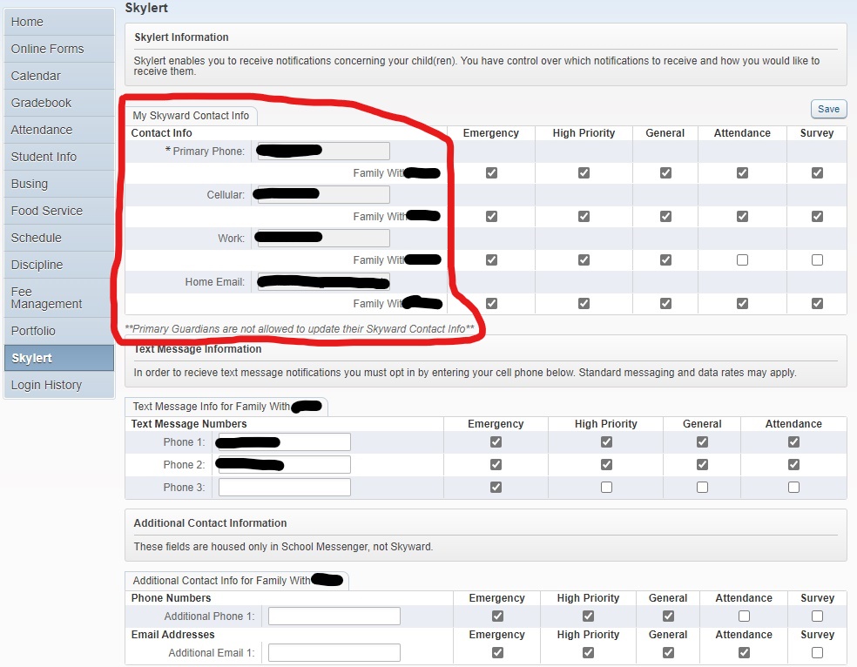Screen dimensions: 857x667
Task: Open Online Forms in the navigation menu
Action: (x=59, y=49)
